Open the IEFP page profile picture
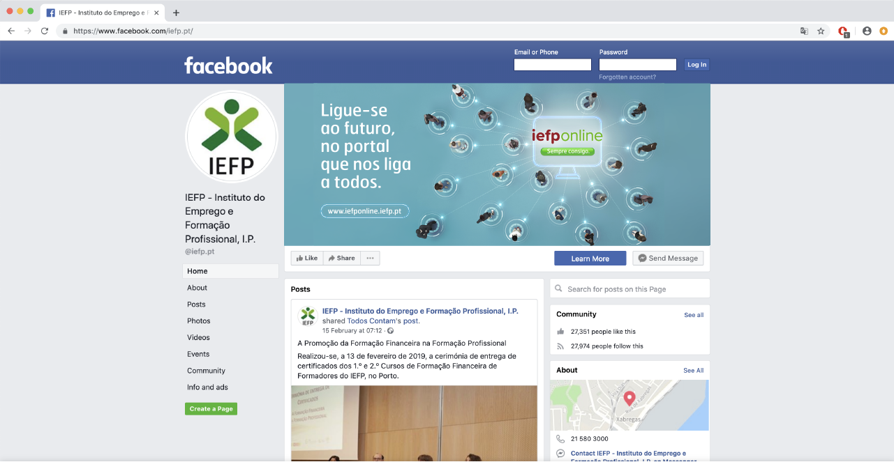894x462 pixels. coord(232,137)
